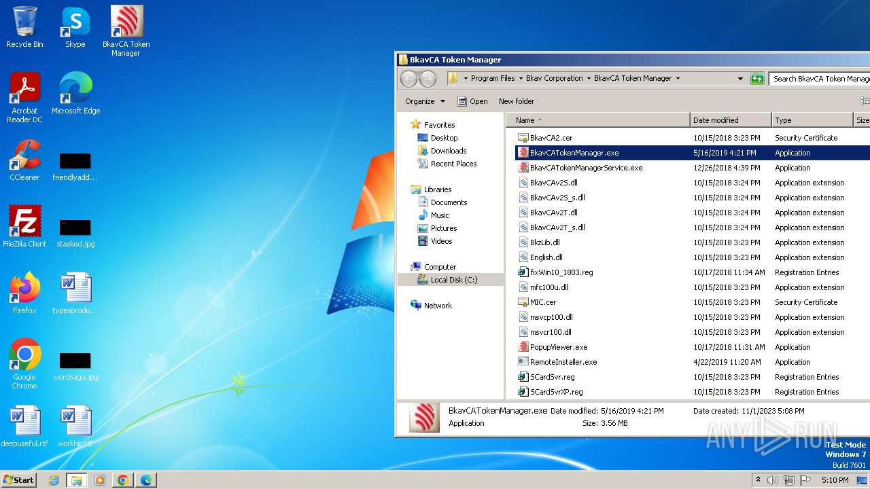Click the Windows Explorer taskbar button
Screen dimensions: 870x489
coord(77,480)
